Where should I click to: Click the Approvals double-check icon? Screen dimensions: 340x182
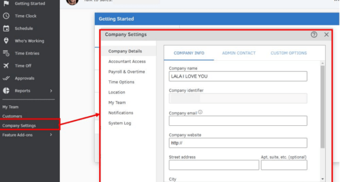pyautogui.click(x=6, y=78)
